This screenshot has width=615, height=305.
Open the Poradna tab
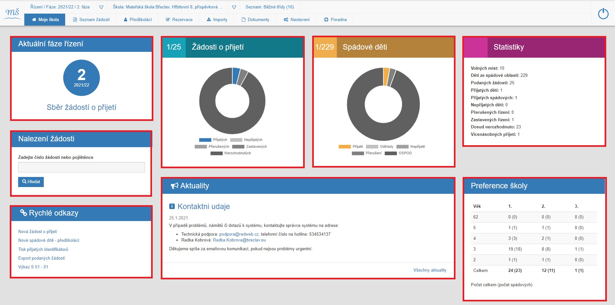point(335,19)
